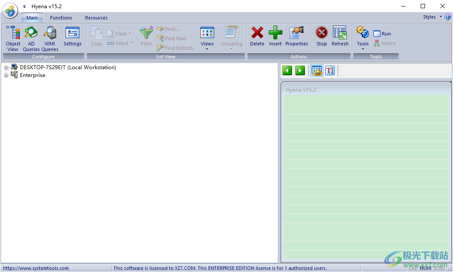Open the Tools dropdown menu
Image resolution: width=453 pixels, height=272 pixels.
pos(363,38)
